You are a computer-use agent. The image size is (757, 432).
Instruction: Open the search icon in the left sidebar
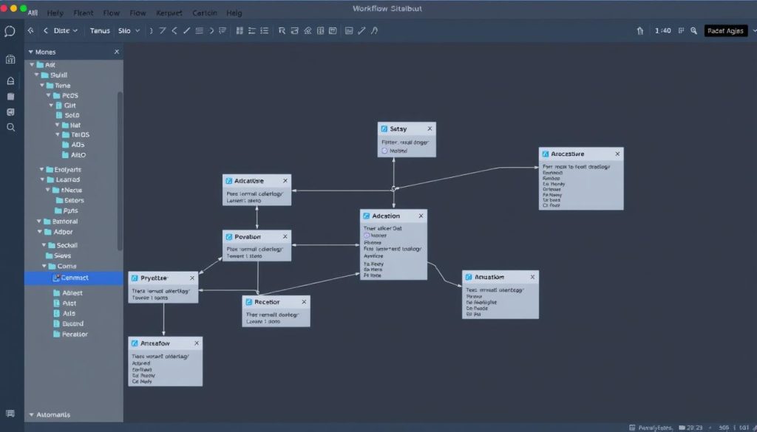pyautogui.click(x=10, y=127)
